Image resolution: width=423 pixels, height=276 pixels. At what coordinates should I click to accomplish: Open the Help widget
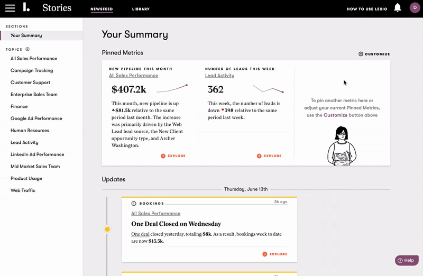coord(407,260)
